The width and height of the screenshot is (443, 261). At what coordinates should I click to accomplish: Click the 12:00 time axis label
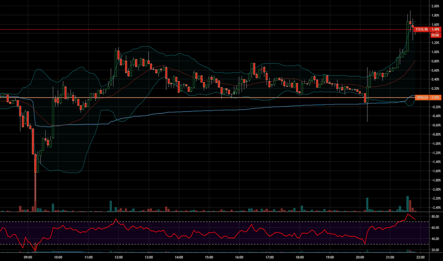[x=119, y=257]
